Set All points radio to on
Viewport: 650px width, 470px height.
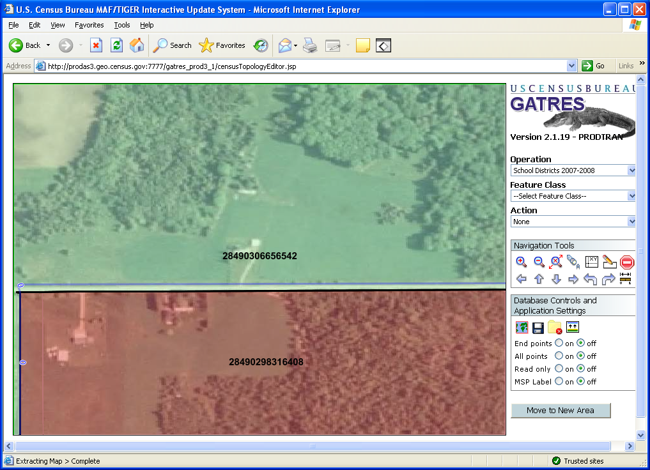pos(559,356)
